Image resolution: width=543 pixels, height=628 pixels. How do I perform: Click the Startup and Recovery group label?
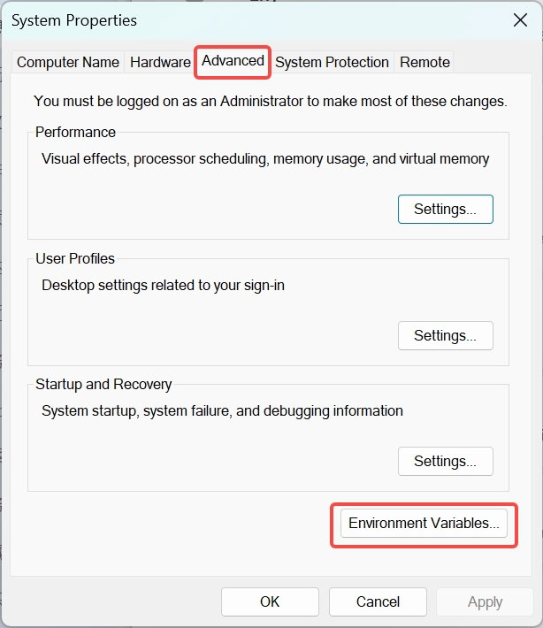pyautogui.click(x=103, y=385)
